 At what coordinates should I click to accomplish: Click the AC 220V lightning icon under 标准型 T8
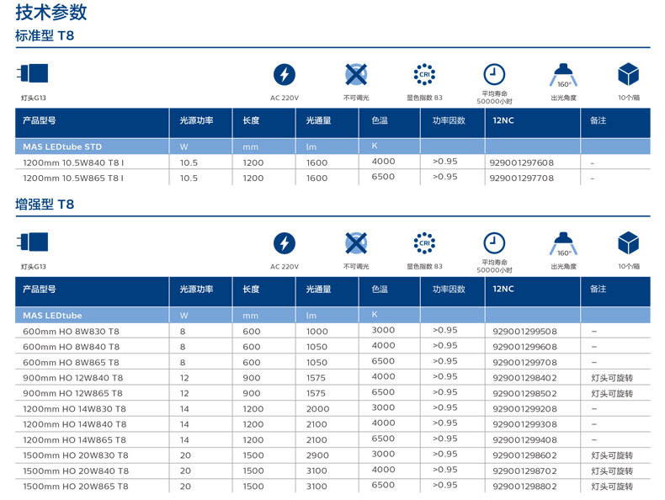pos(285,74)
